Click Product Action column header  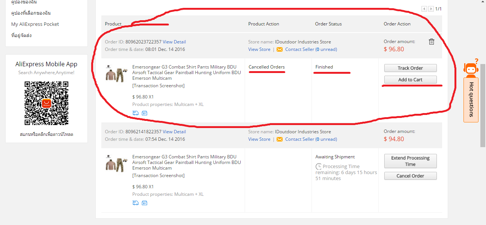pyautogui.click(x=263, y=24)
